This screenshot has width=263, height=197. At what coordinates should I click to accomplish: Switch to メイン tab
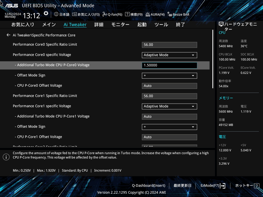(x=49, y=25)
